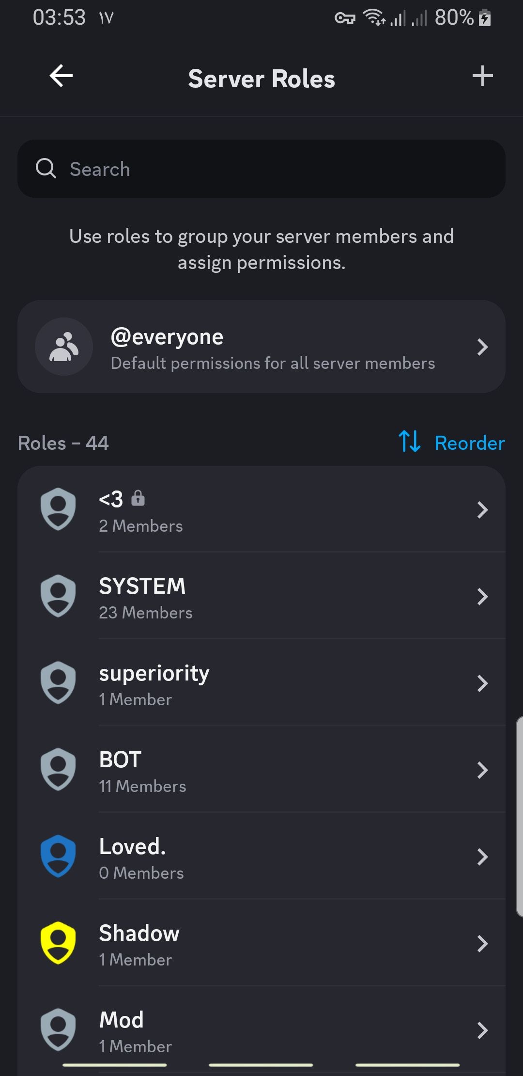Tap the Reorder up-down arrows icon
This screenshot has height=1076, width=523.
(410, 441)
